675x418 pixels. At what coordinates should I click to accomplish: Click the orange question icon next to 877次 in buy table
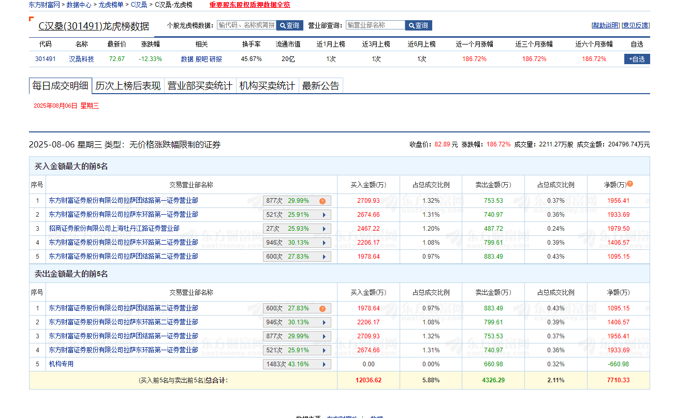(x=322, y=201)
